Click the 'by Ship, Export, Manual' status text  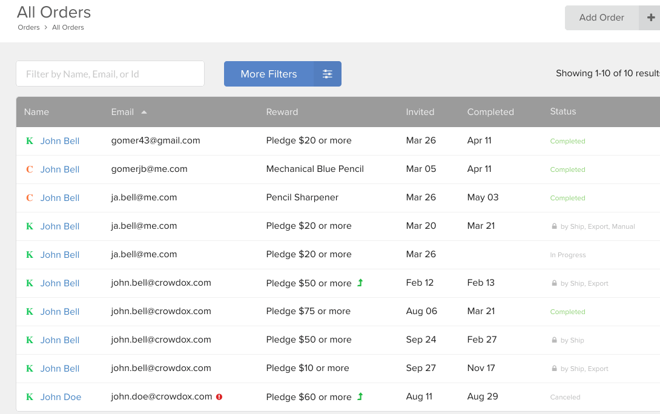(x=598, y=226)
